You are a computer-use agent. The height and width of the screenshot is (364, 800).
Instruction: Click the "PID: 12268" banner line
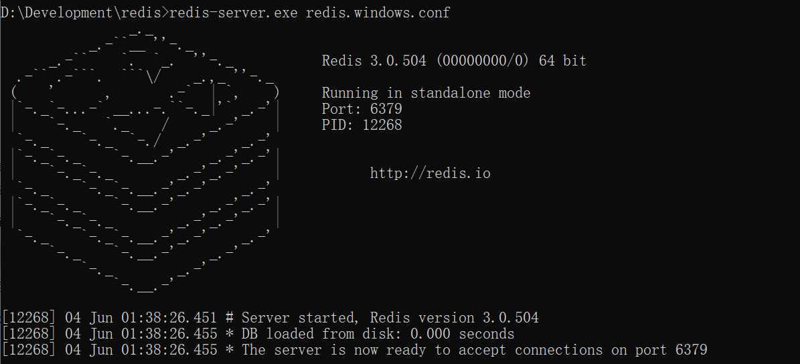pyautogui.click(x=362, y=125)
